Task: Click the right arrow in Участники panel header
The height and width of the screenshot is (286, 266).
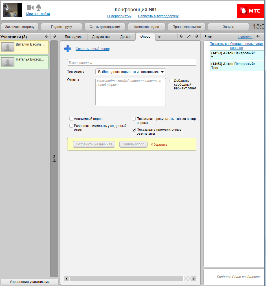Action: coord(54,36)
